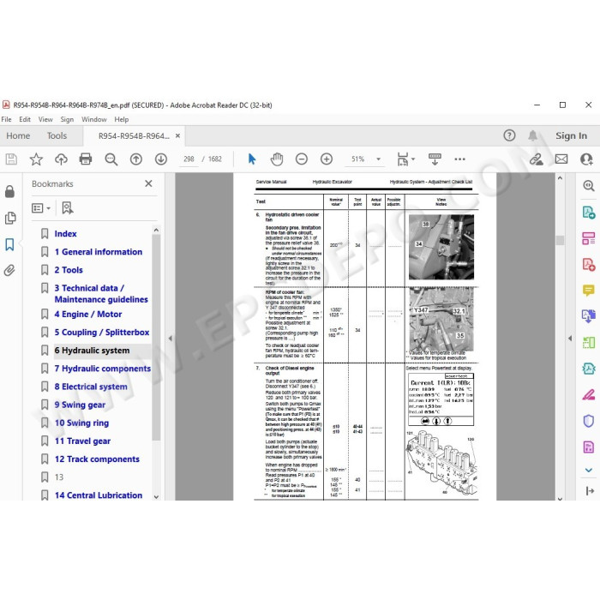The height and width of the screenshot is (600, 600).
Task: Go to next page arrow
Action: 161,159
